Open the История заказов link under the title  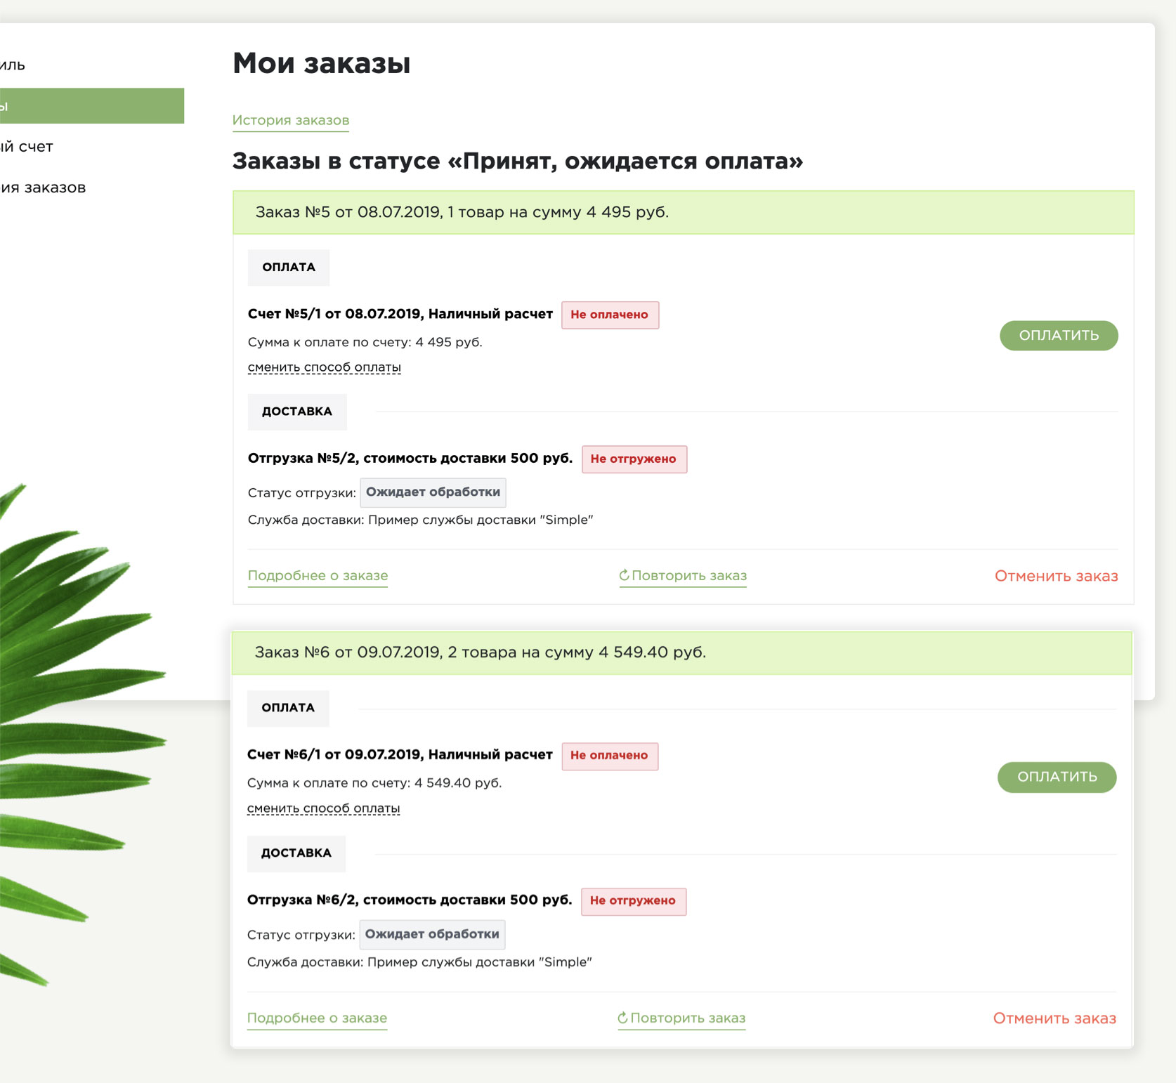(291, 120)
